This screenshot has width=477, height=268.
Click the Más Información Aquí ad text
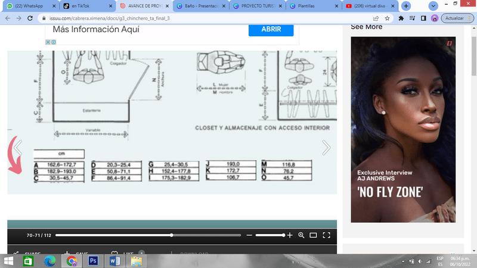pos(96,29)
